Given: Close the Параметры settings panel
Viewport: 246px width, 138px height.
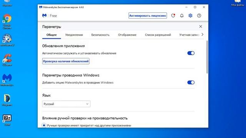Looking at the screenshot, I should (x=201, y=26).
